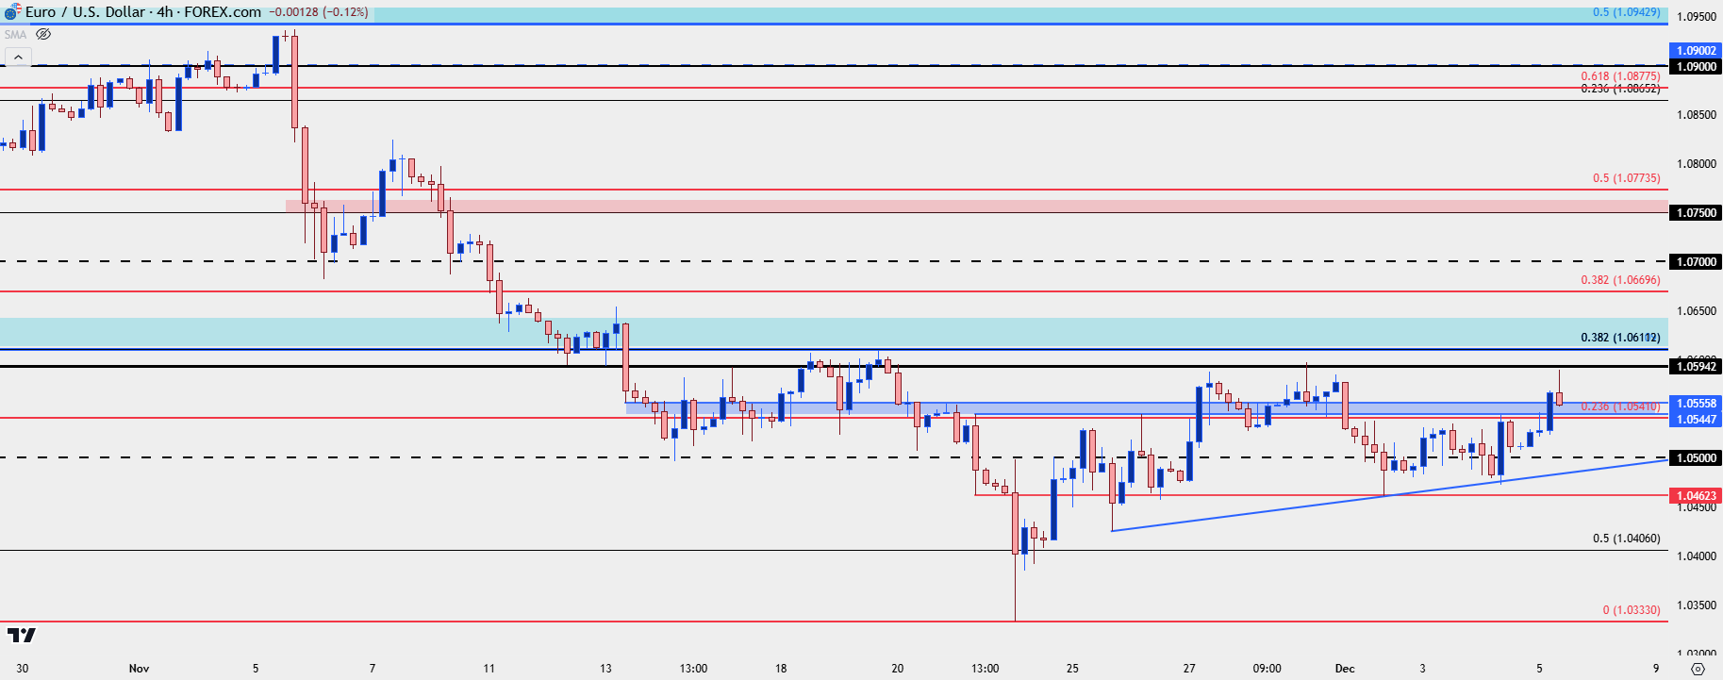The image size is (1723, 680).
Task: Click the TradingView logo
Action: pos(21,635)
